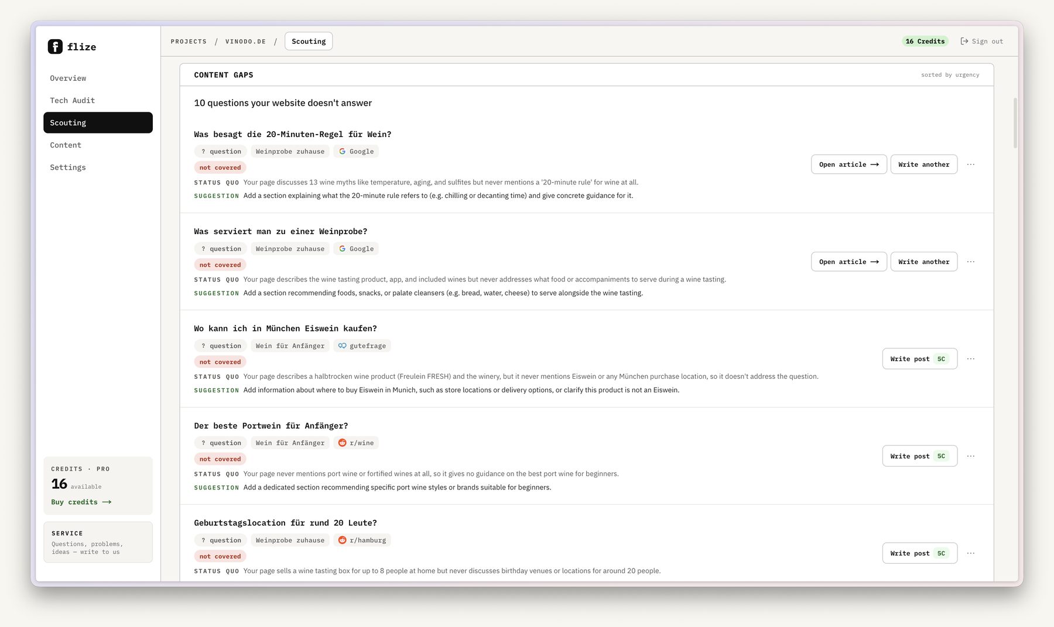Viewport: 1054px width, 627px height.
Task: Click question tag of 20-Minuten-Regel row
Action: click(221, 152)
